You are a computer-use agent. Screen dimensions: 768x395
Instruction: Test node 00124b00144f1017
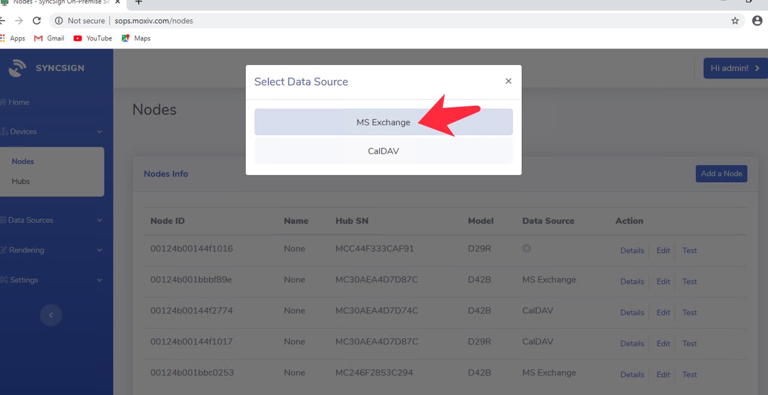(690, 343)
